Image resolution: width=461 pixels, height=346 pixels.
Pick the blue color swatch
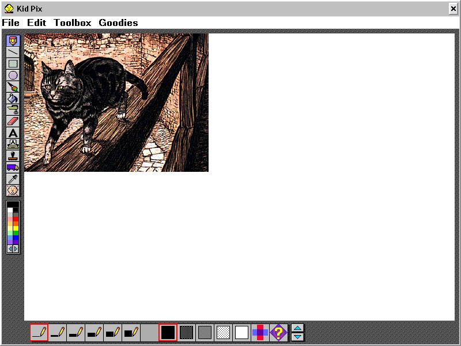(16, 238)
